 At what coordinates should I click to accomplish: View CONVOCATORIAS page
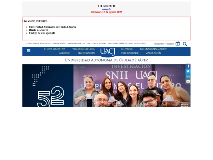[x=99, y=43]
